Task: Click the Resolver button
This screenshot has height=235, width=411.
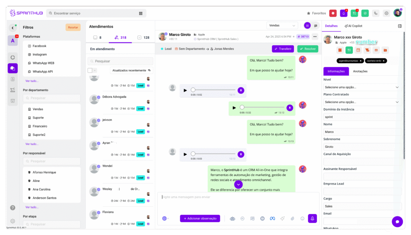Action: pos(308,49)
